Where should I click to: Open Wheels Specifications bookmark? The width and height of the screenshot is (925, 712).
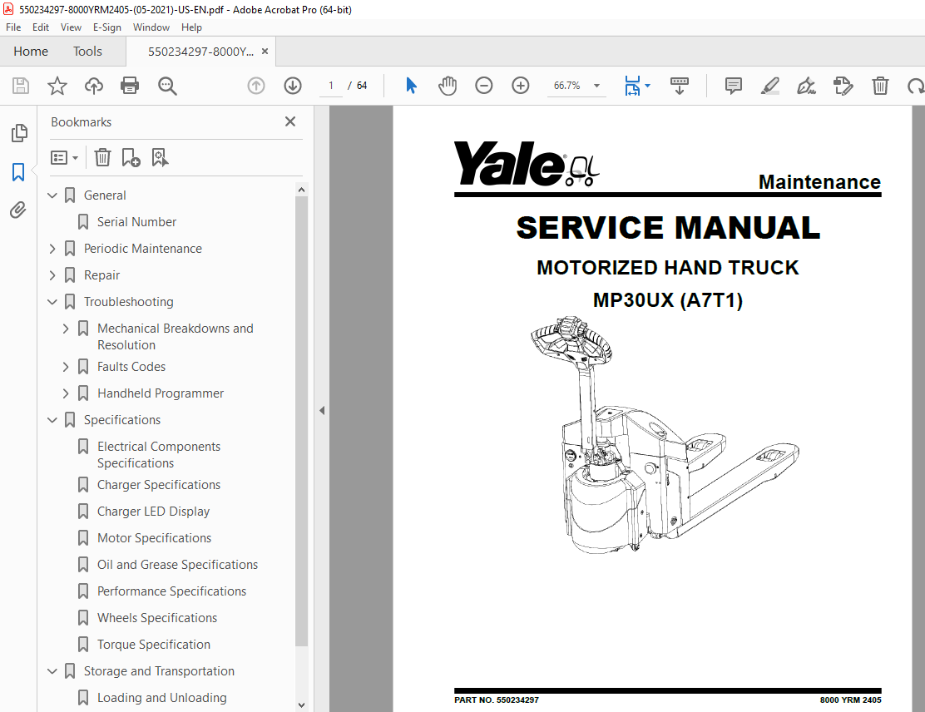coord(157,618)
